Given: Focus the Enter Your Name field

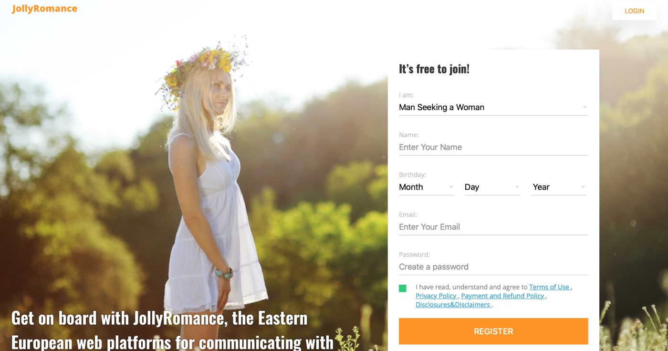Looking at the screenshot, I should [x=493, y=147].
